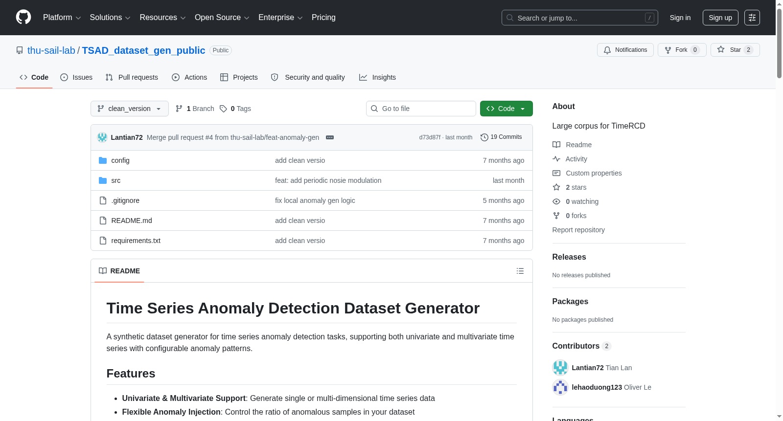Expand the commit message ellipsis
The height and width of the screenshot is (421, 783).
tap(330, 137)
